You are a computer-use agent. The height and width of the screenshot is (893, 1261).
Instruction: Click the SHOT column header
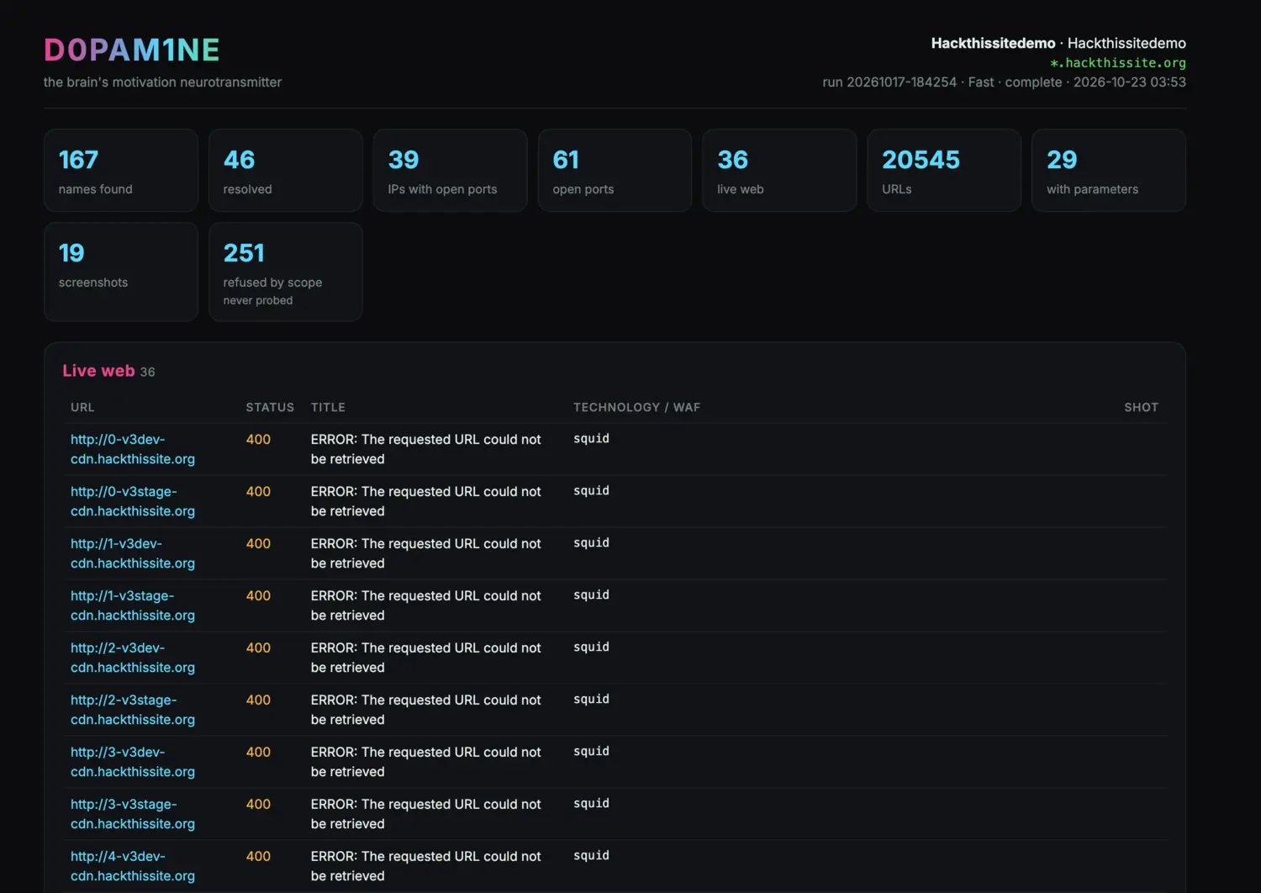(1141, 407)
